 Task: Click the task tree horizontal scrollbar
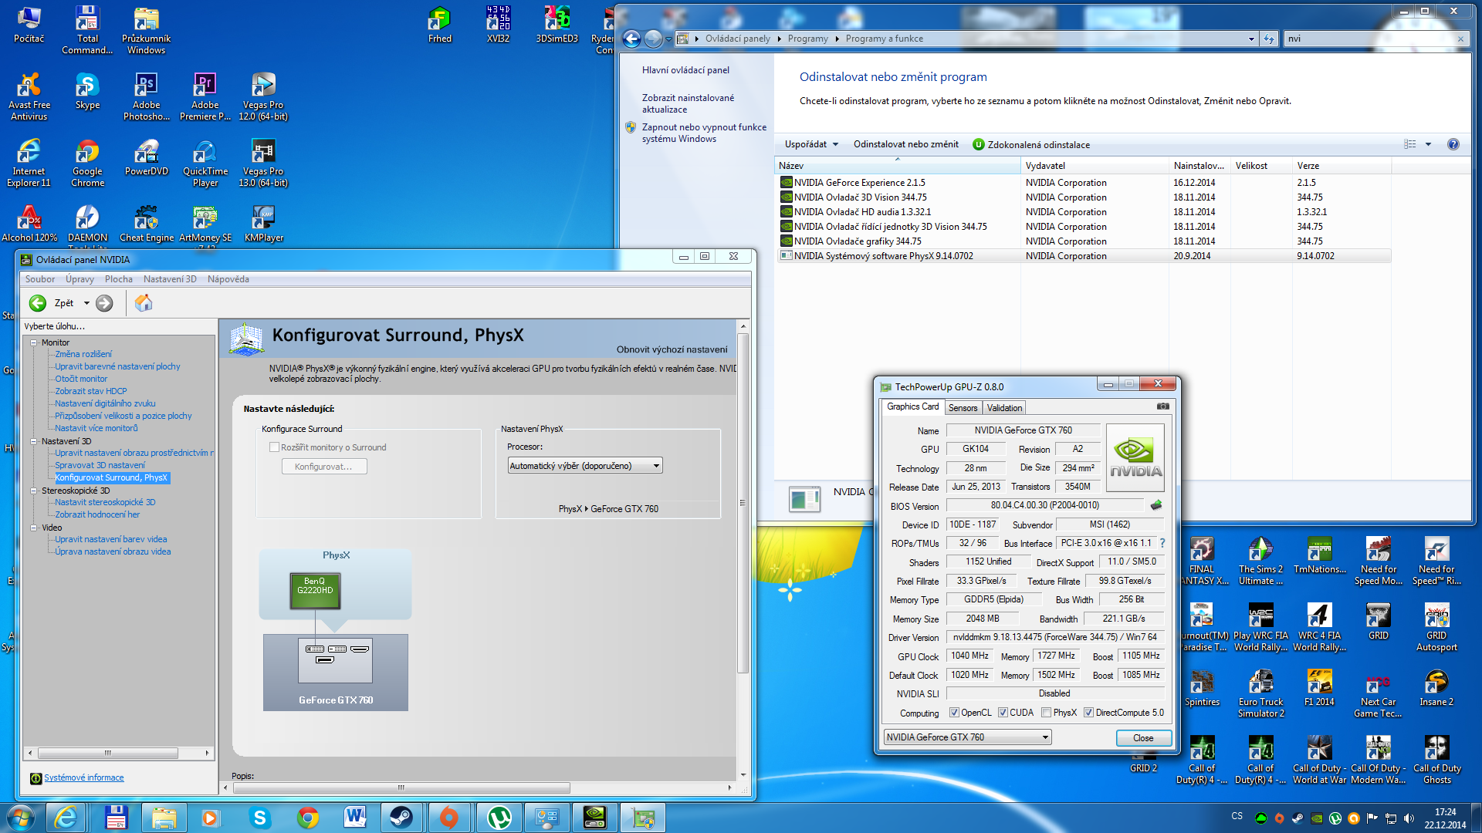click(108, 753)
